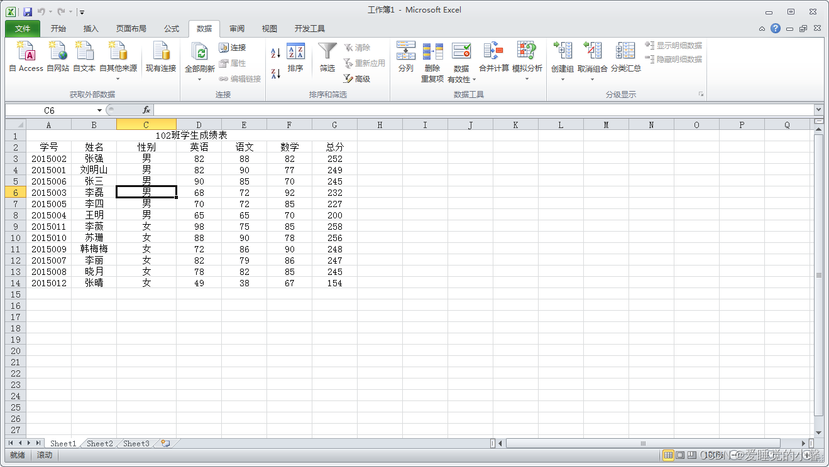
Task: Switch to the 审阅 tab
Action: coord(237,29)
